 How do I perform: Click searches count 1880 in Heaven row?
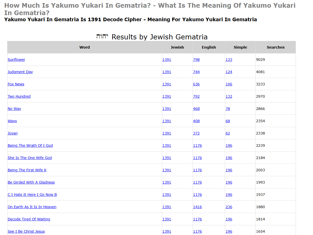tap(260, 207)
